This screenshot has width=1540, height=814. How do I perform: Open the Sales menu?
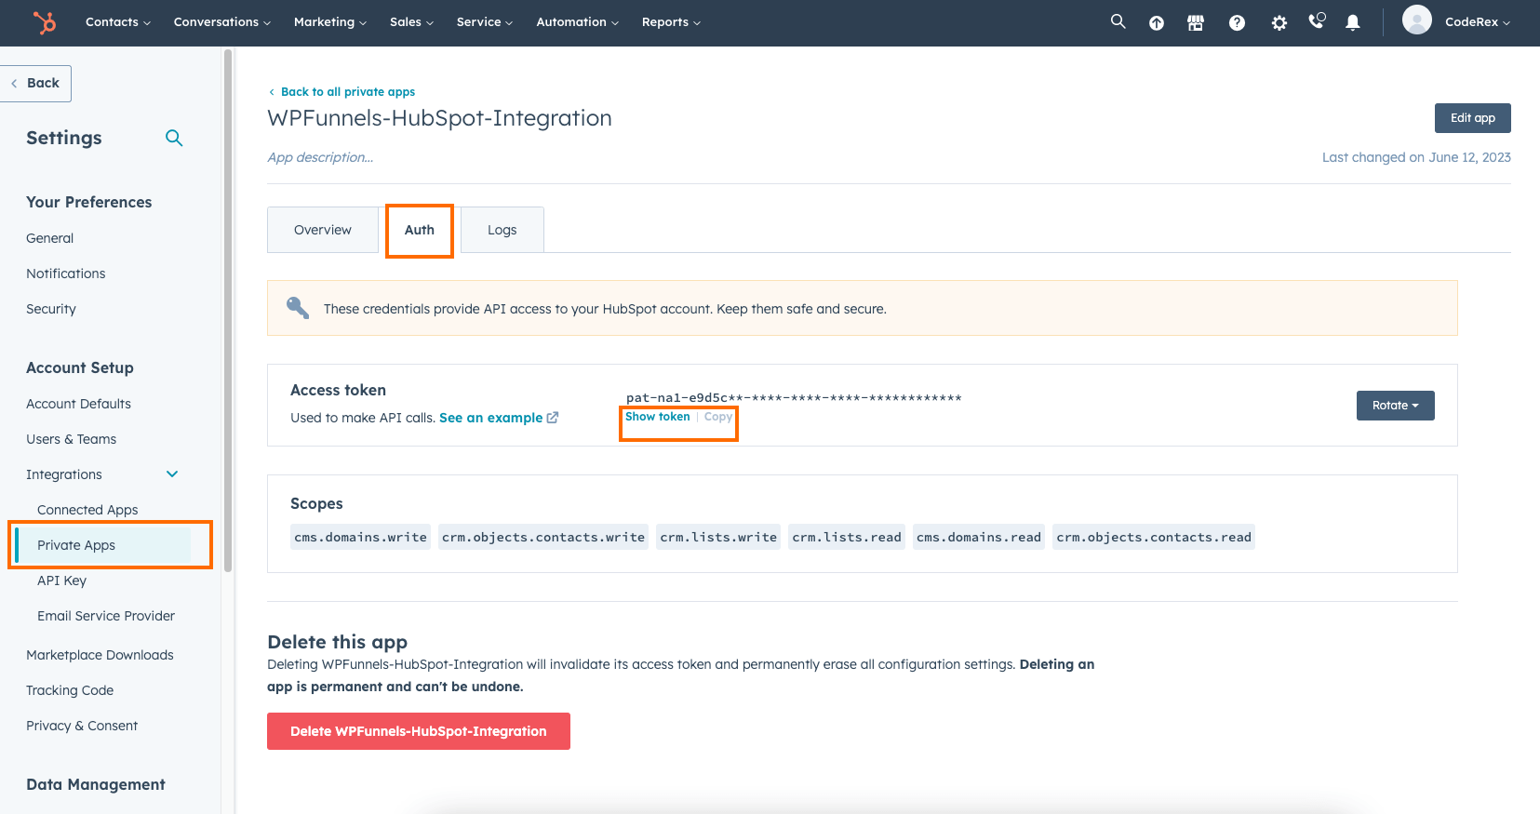pyautogui.click(x=412, y=22)
